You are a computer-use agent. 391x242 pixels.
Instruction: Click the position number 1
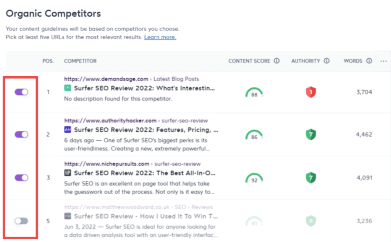tap(48, 92)
